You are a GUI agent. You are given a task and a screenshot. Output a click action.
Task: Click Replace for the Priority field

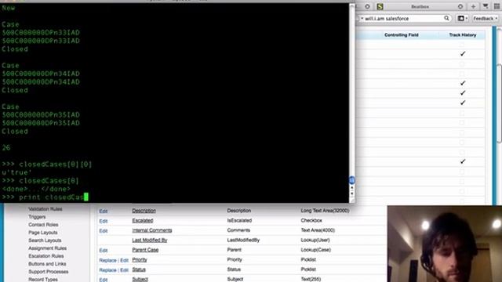click(108, 260)
